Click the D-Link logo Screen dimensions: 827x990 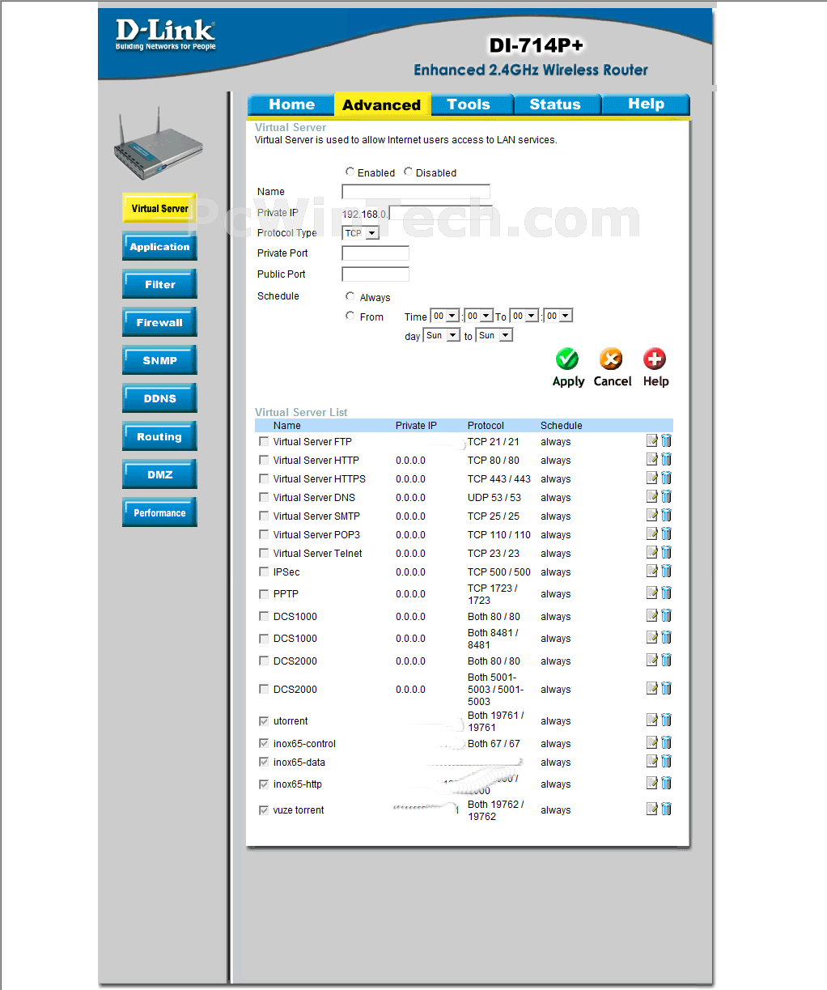[165, 35]
